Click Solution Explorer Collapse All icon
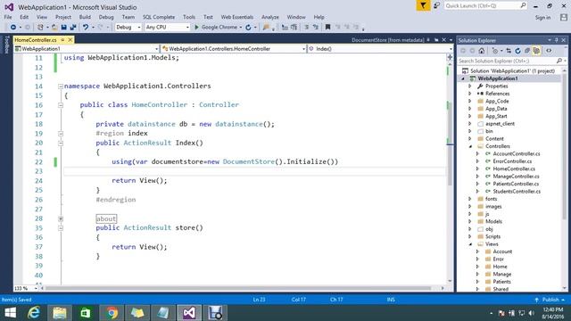This screenshot has width=571, height=321. [x=527, y=51]
